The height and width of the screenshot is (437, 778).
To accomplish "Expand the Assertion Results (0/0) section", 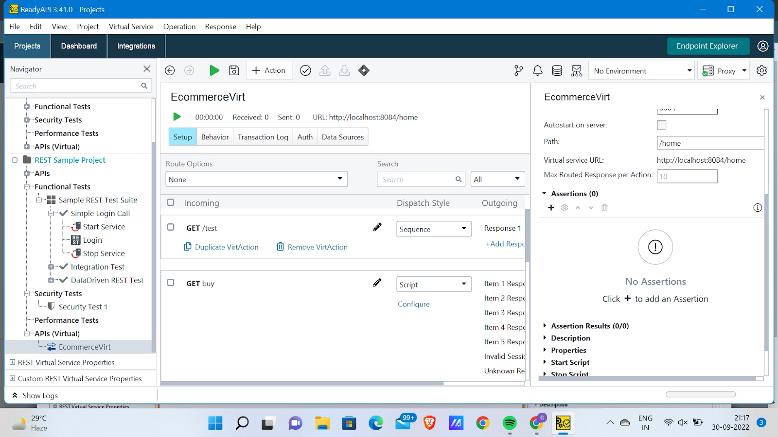I will coord(545,326).
